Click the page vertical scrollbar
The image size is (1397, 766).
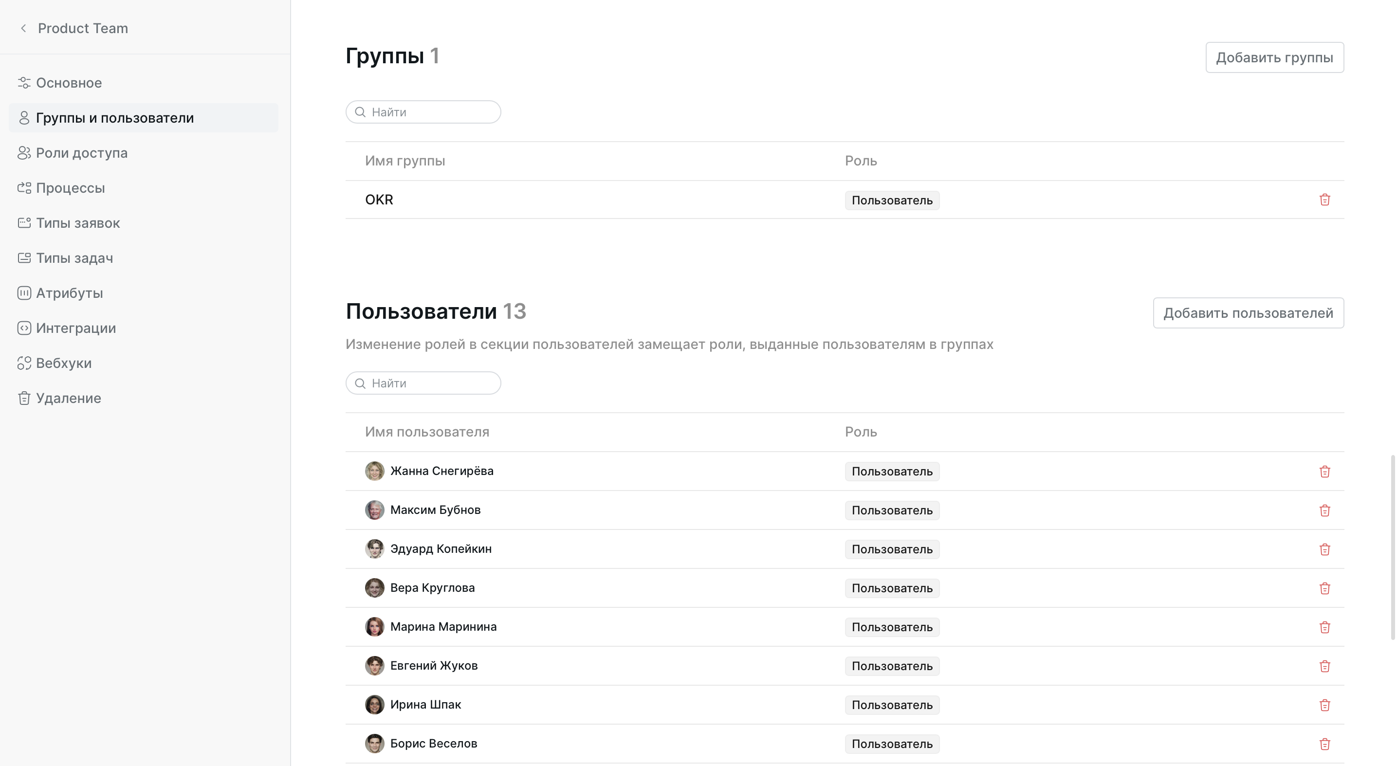tap(1392, 547)
